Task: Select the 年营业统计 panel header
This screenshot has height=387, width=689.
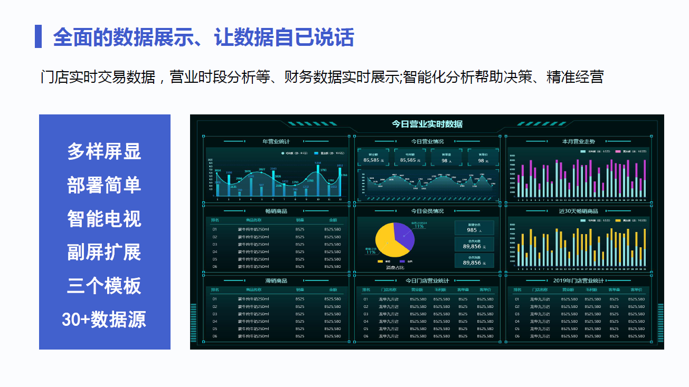Action: [x=276, y=141]
